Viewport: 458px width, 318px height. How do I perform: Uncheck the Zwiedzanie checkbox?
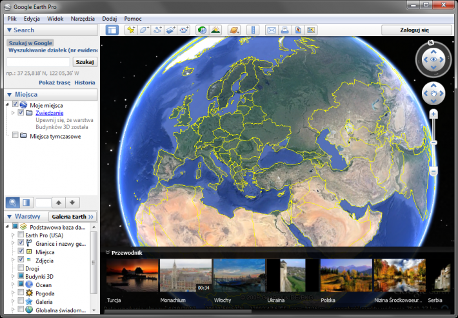coord(21,112)
